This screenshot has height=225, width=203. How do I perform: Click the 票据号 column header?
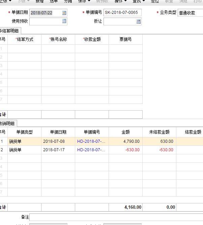pyautogui.click(x=125, y=39)
